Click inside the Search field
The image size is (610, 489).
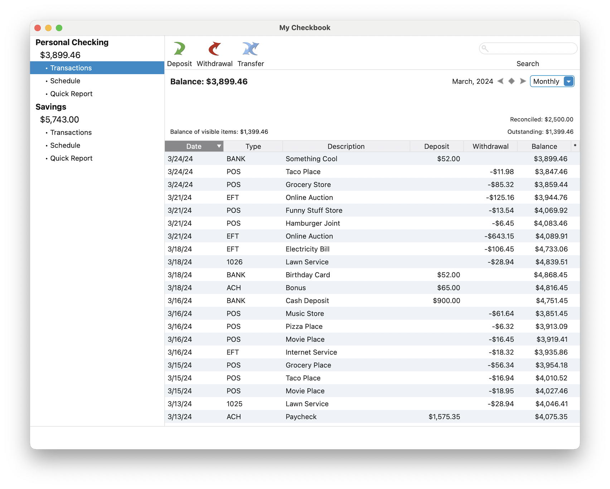tap(532, 48)
